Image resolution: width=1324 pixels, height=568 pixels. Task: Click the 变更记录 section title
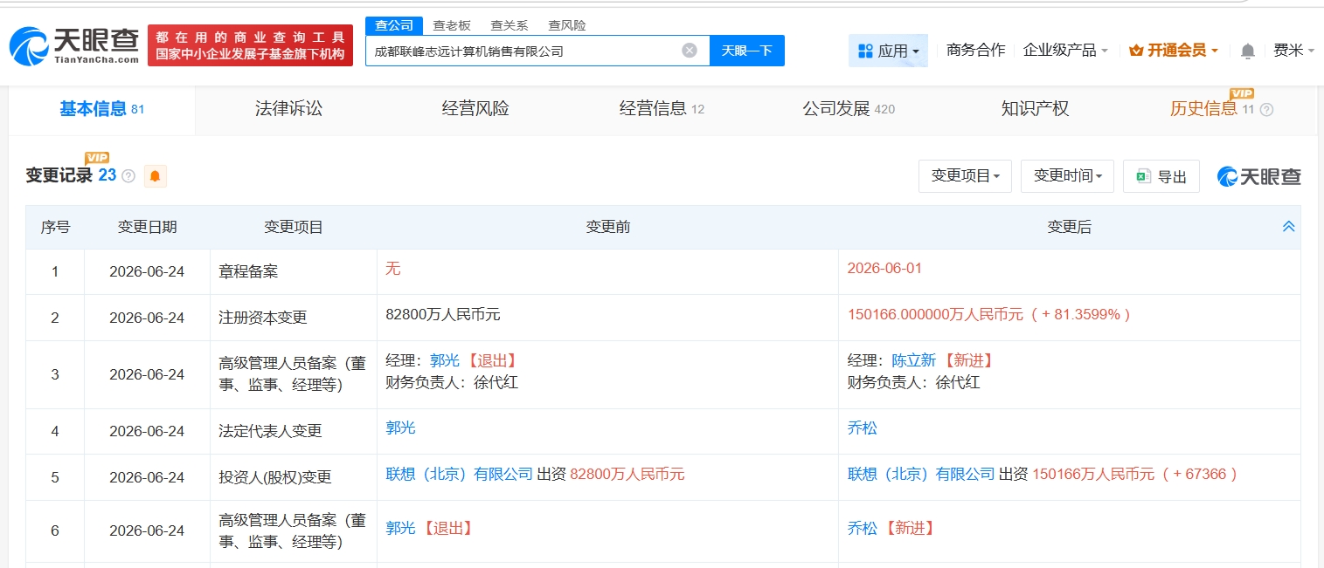click(x=59, y=175)
